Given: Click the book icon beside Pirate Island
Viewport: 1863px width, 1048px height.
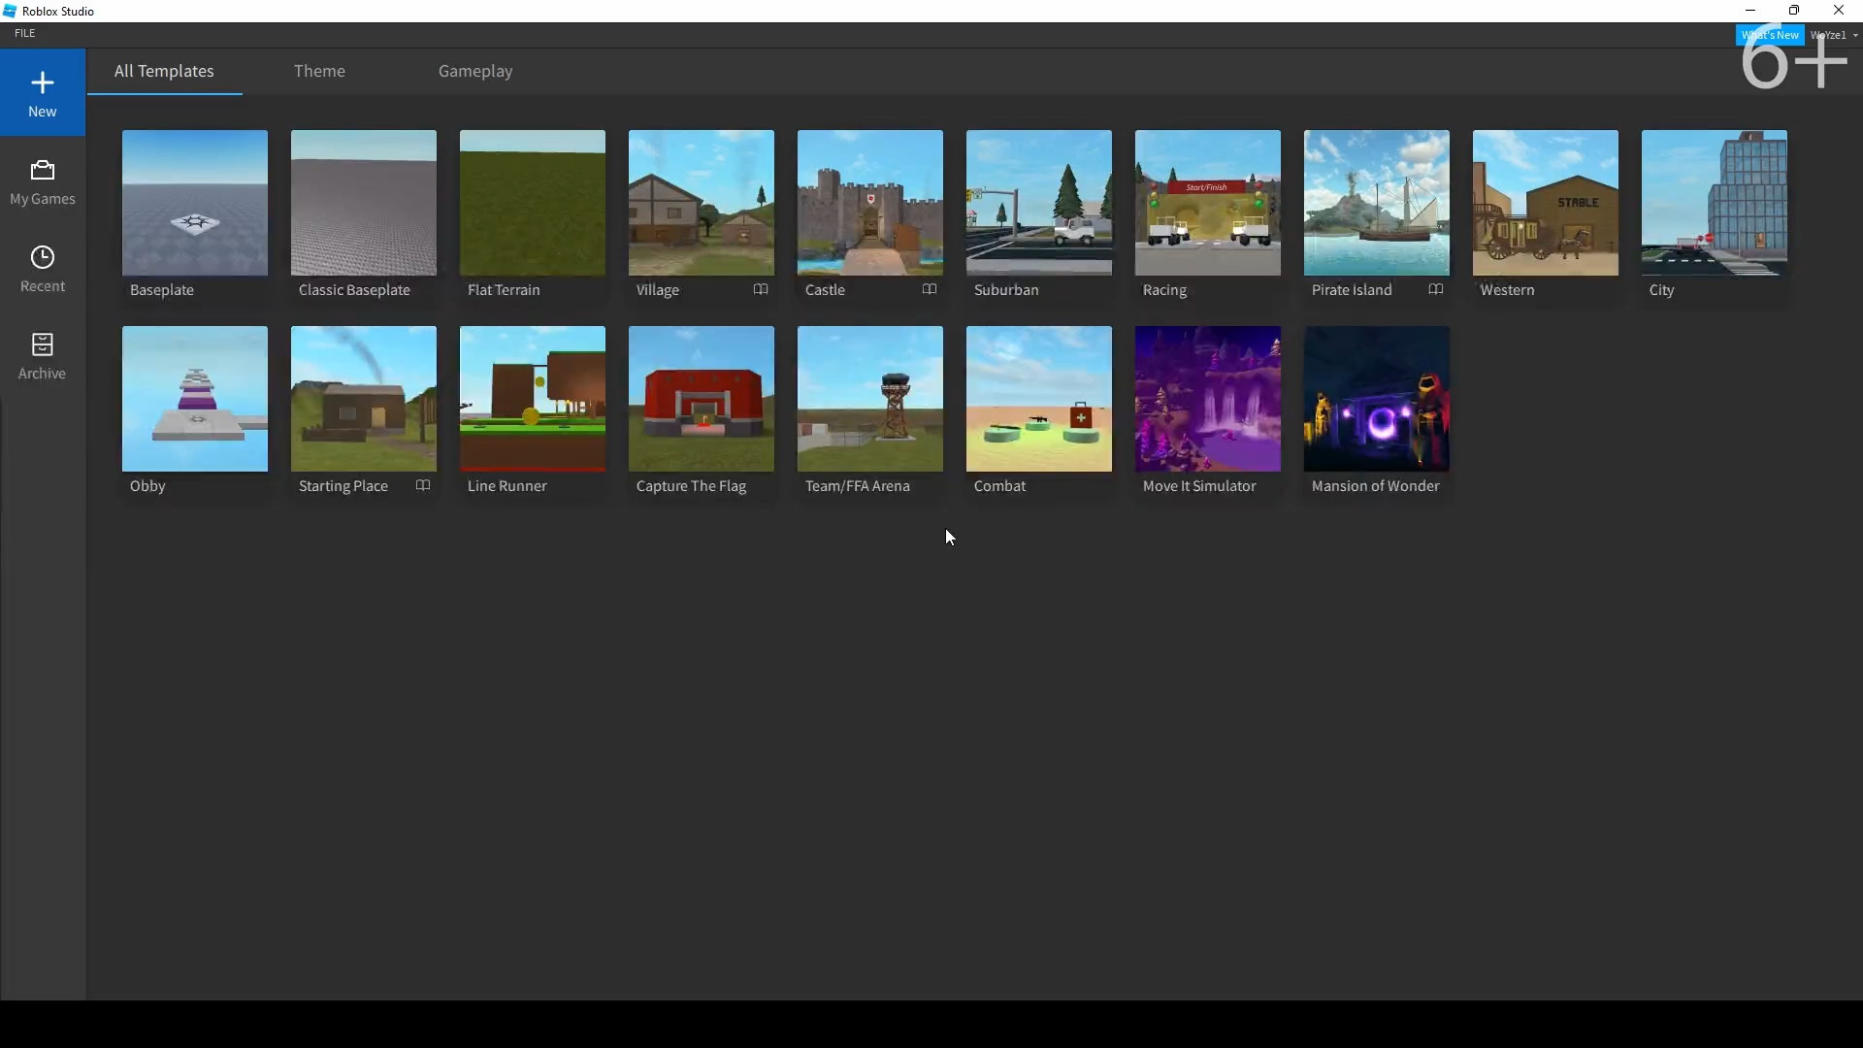Looking at the screenshot, I should (1436, 289).
